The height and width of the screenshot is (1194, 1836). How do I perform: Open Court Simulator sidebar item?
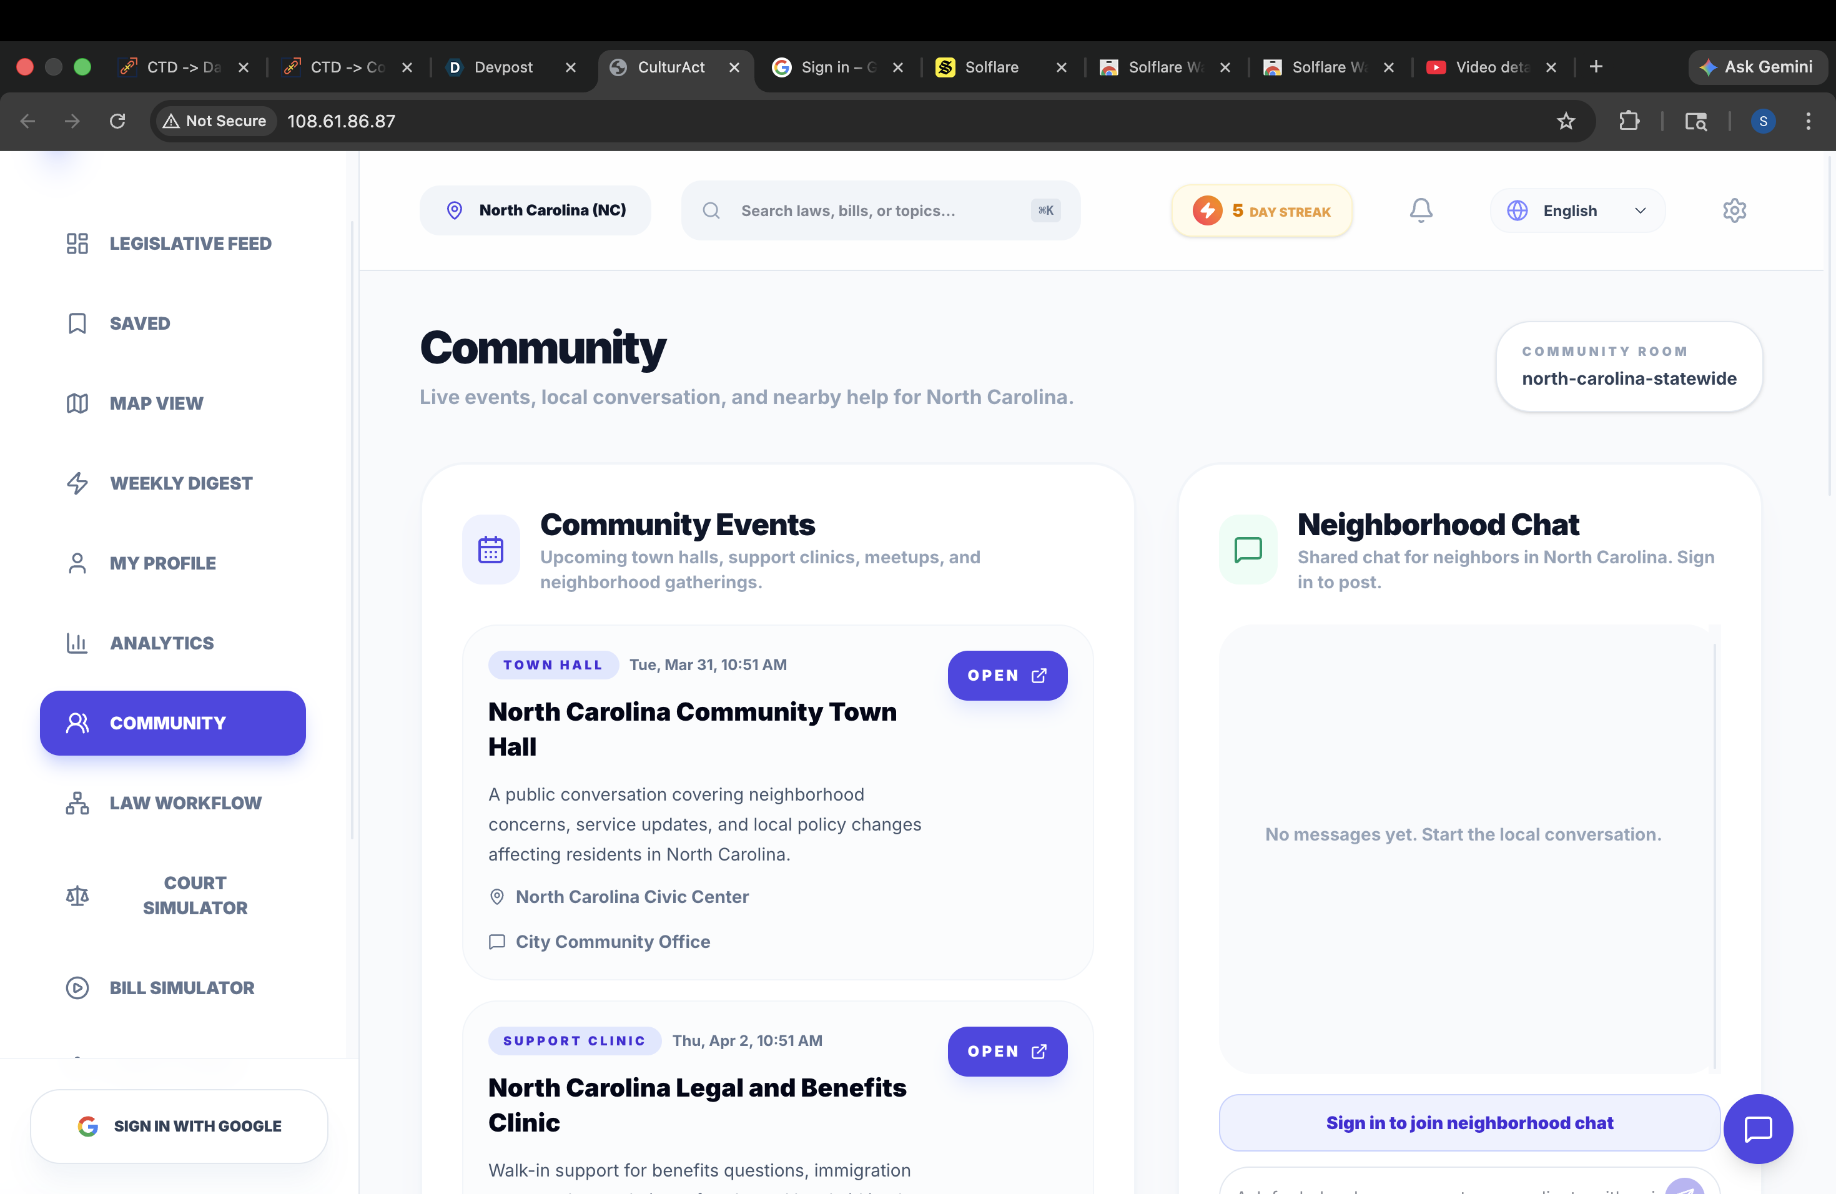(x=194, y=895)
